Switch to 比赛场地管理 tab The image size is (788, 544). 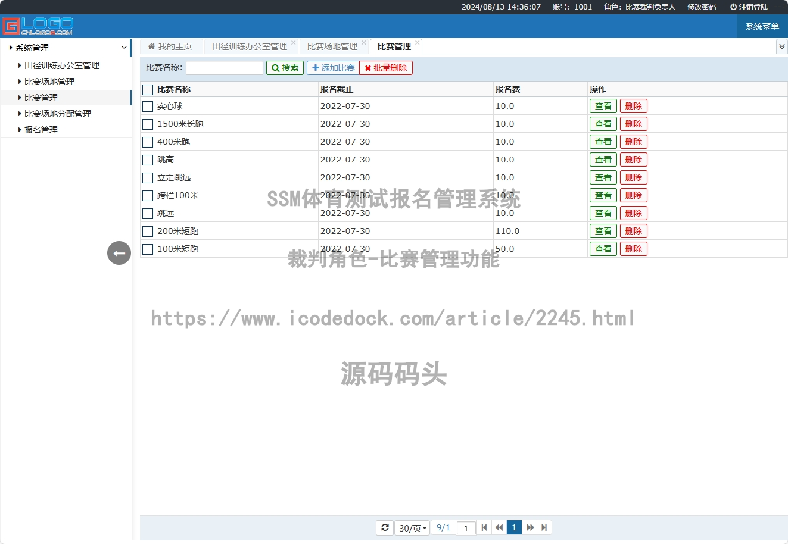tap(332, 46)
